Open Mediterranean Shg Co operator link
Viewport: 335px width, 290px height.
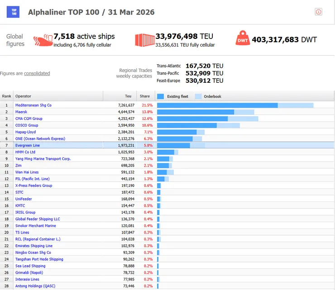coord(33,105)
